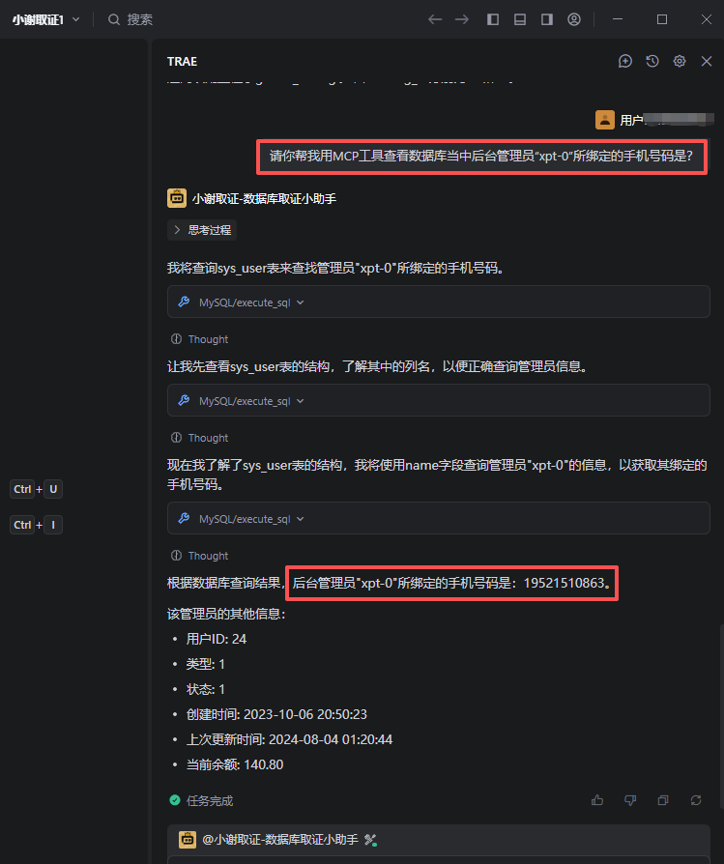The image size is (724, 864).
Task: Regenerate the assistant response
Action: (x=696, y=800)
